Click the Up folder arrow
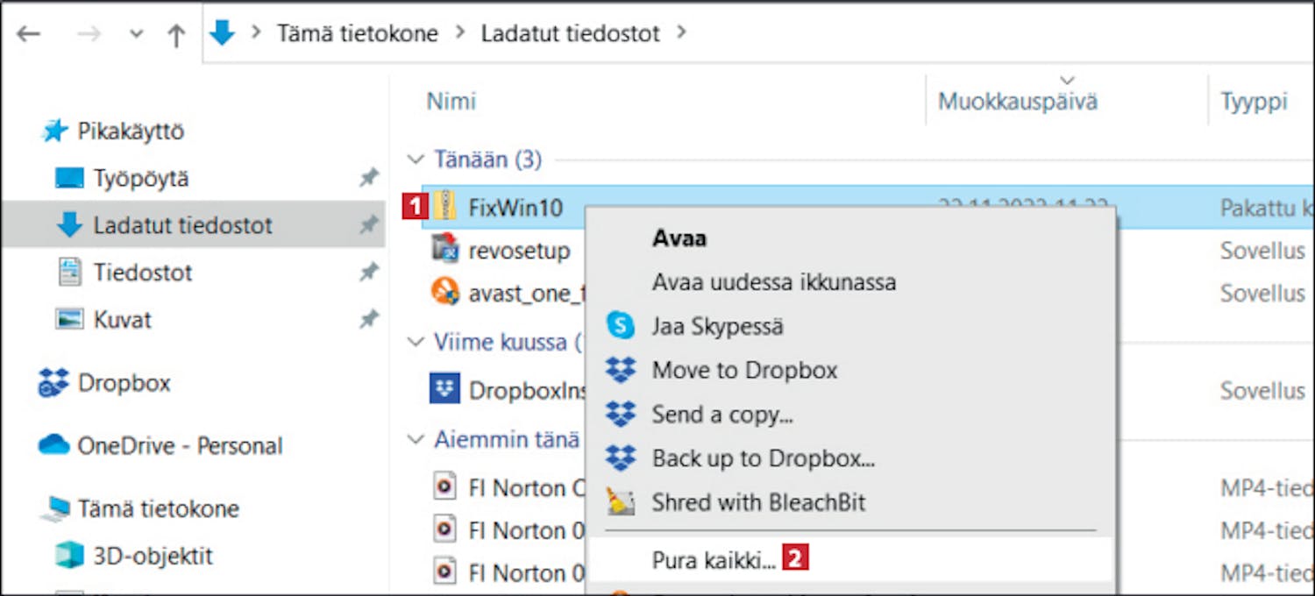 [x=176, y=35]
